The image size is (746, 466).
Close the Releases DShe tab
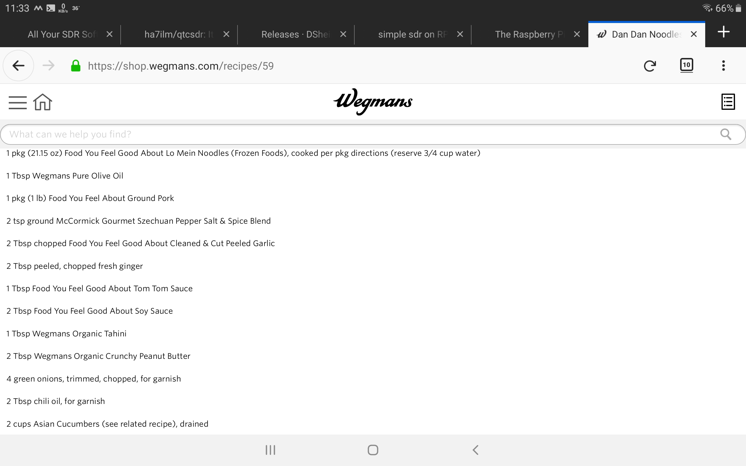click(x=343, y=34)
